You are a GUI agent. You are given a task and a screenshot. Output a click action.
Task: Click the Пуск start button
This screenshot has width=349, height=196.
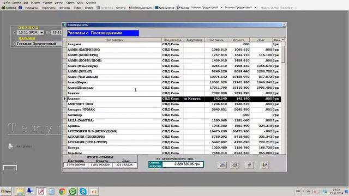(6, 191)
